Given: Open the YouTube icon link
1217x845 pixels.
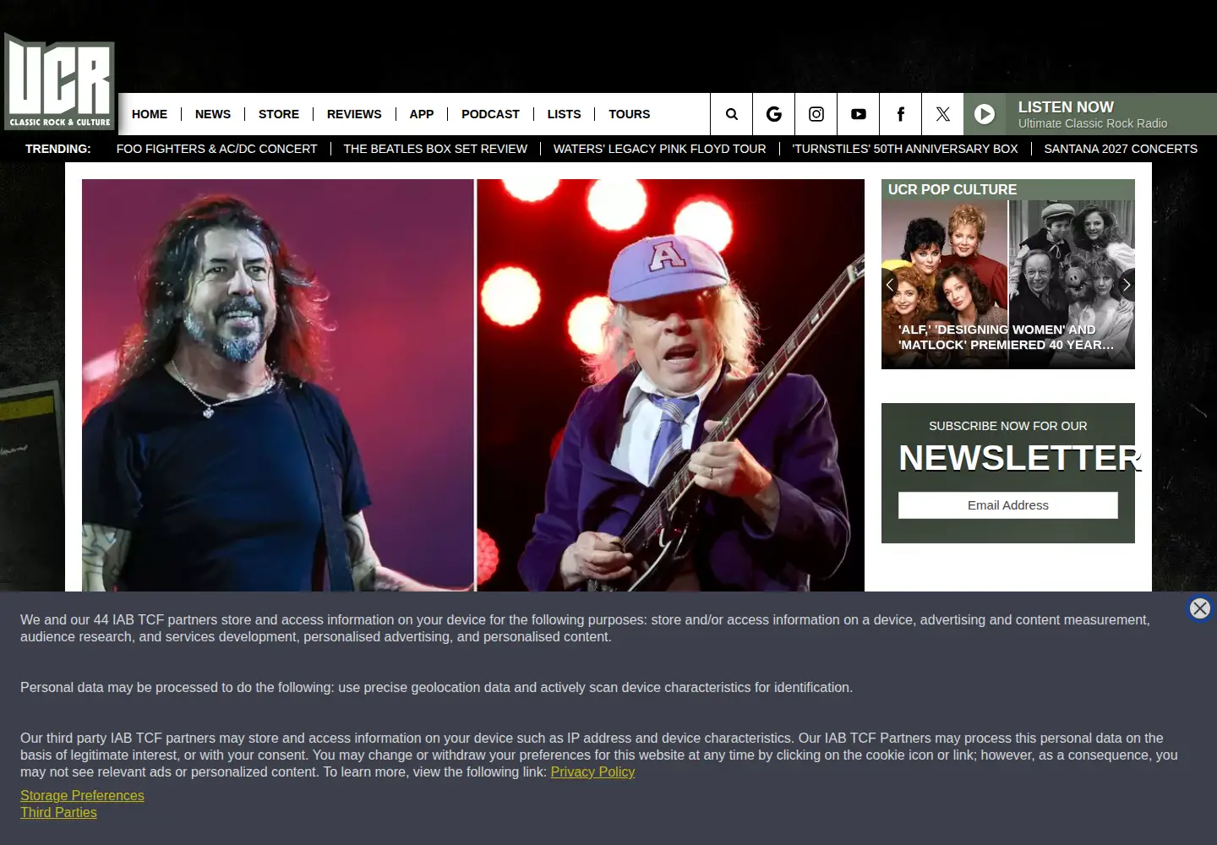Looking at the screenshot, I should click(859, 114).
